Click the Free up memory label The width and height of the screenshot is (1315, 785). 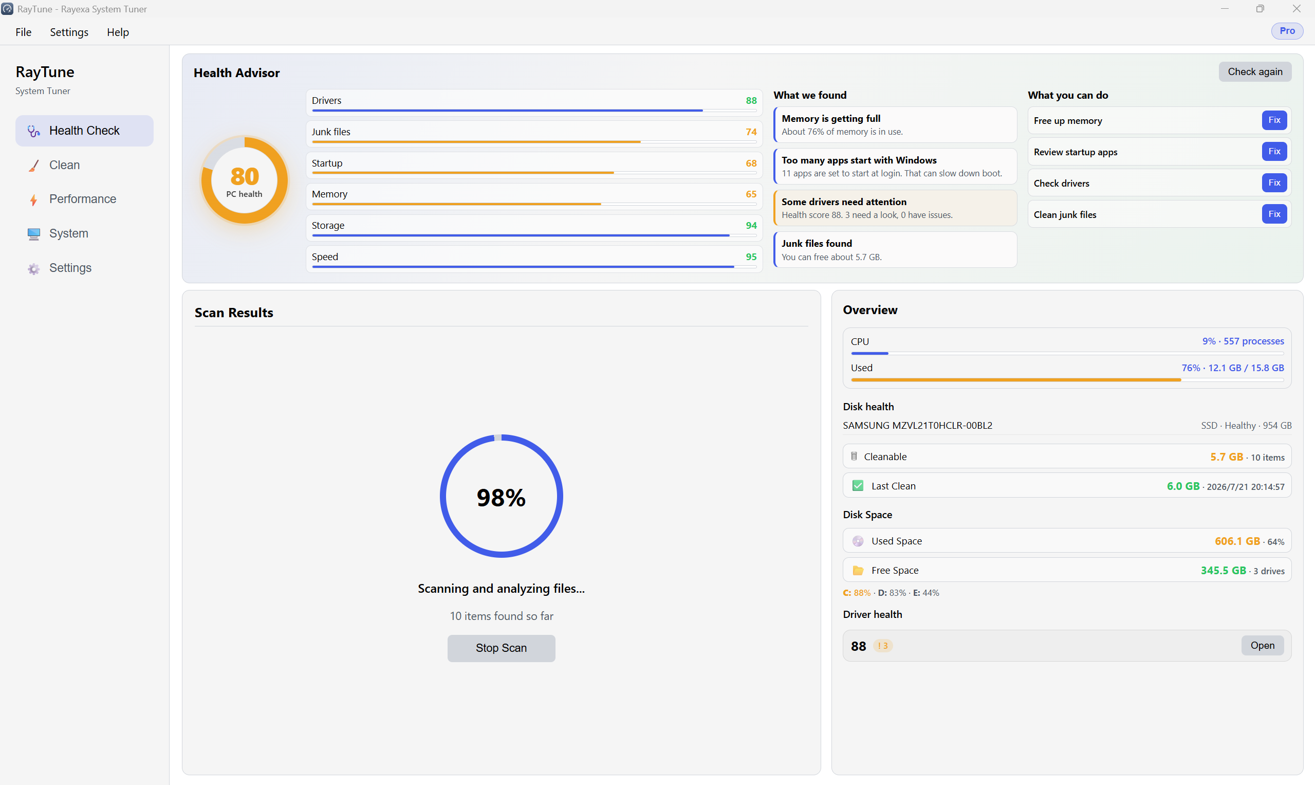[x=1067, y=121]
